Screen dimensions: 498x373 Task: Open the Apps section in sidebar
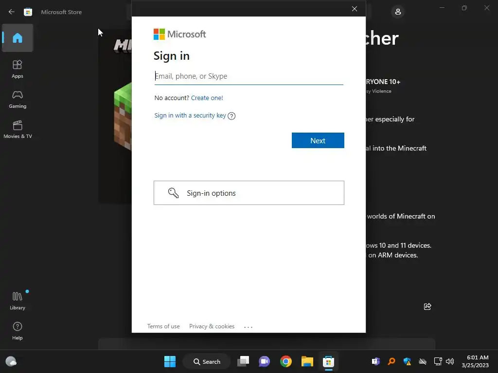(18, 69)
